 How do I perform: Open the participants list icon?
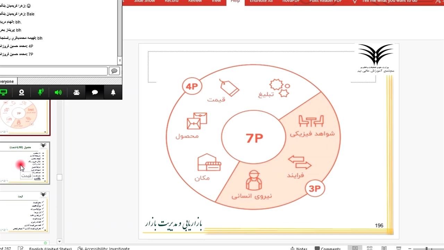pos(77,92)
